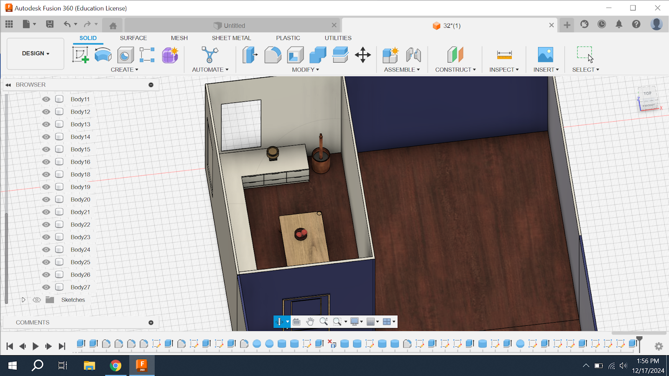The width and height of the screenshot is (669, 376).
Task: Hide Body18 with its eye icon
Action: pyautogui.click(x=46, y=174)
